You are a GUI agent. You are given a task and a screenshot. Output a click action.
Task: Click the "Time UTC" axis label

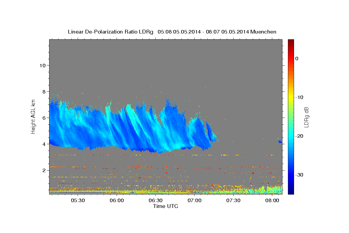click(165, 206)
